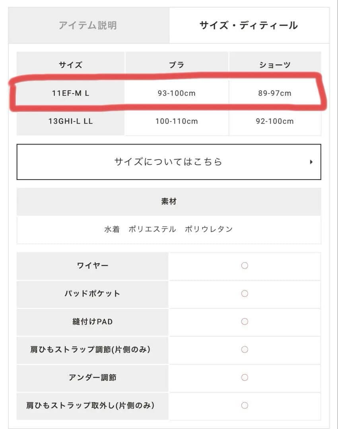Select the red-circled 11EF-M L size row
The image size is (338, 429).
pos(70,93)
